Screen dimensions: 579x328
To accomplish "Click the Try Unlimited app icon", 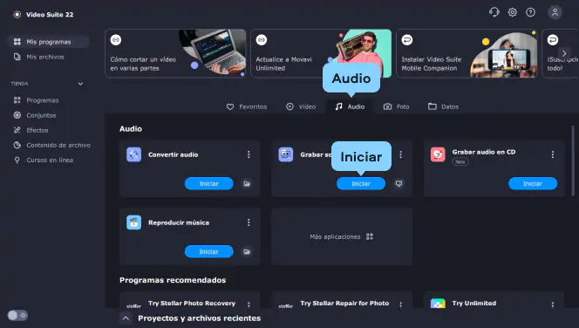I will (x=438, y=304).
